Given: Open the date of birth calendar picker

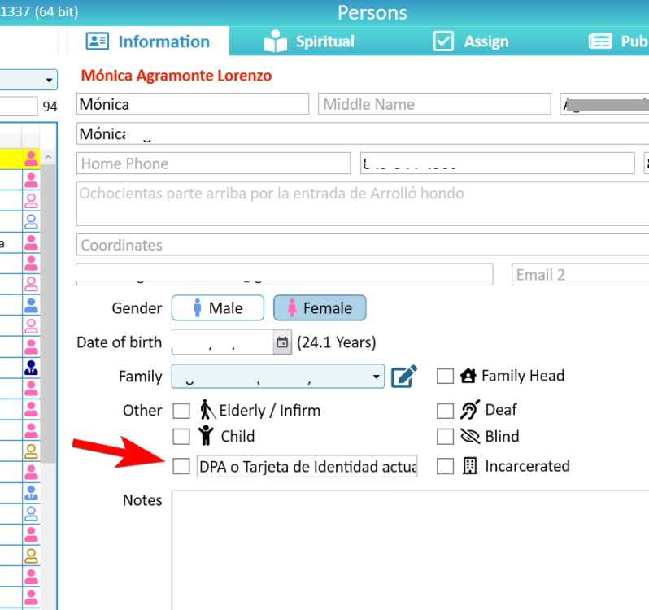Looking at the screenshot, I should point(282,342).
